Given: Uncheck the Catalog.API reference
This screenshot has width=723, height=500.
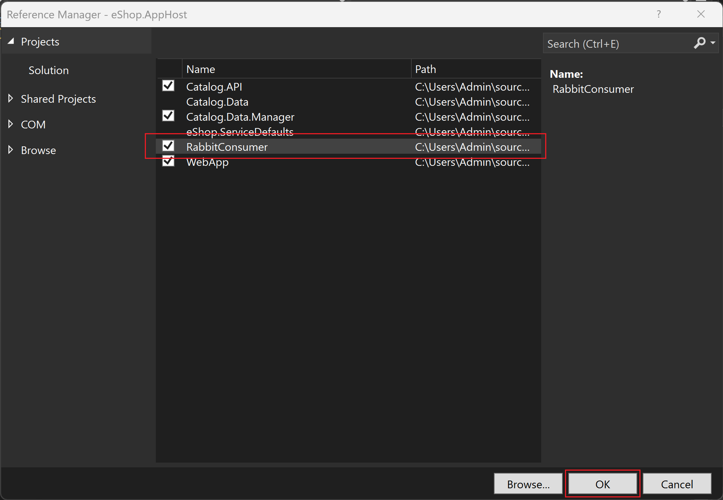Looking at the screenshot, I should pyautogui.click(x=168, y=86).
